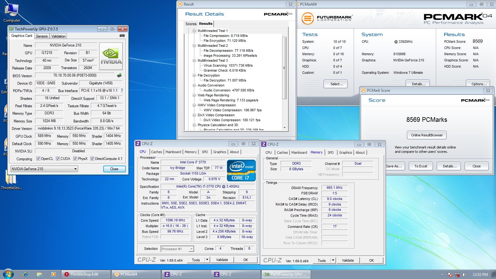Open Windows Explorer from the taskbar
This screenshot has width=496, height=279.
[x=39, y=274]
